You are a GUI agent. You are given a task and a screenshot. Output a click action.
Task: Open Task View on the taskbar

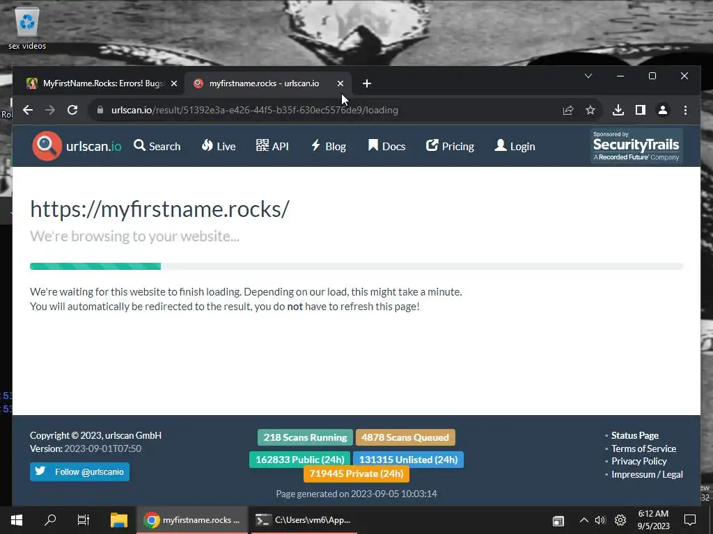pyautogui.click(x=84, y=520)
